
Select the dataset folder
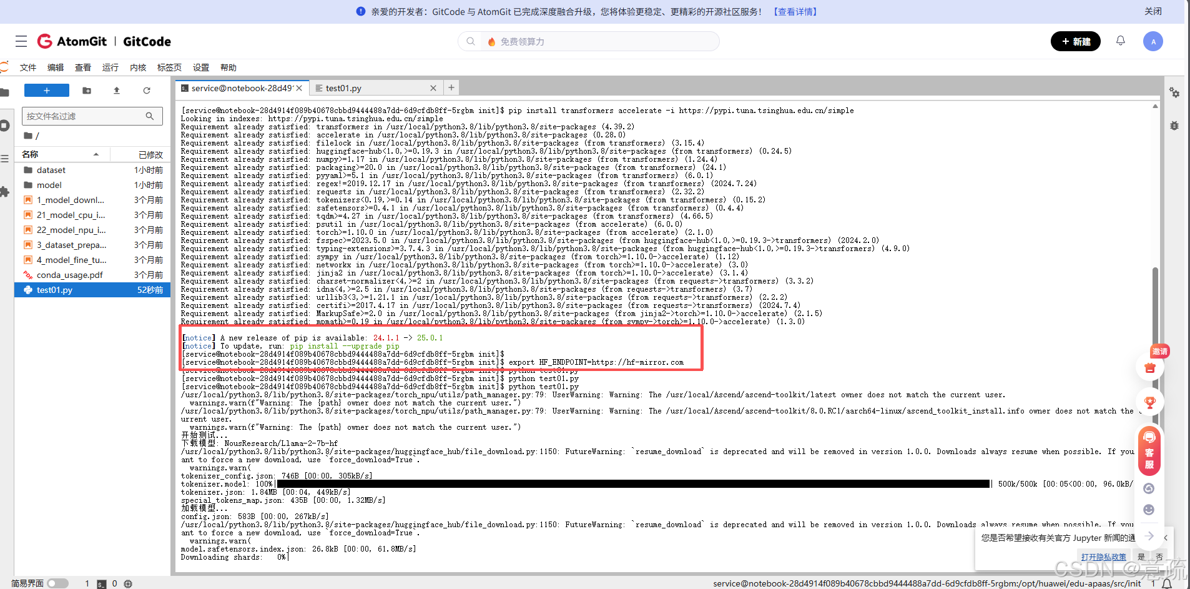tap(92, 170)
